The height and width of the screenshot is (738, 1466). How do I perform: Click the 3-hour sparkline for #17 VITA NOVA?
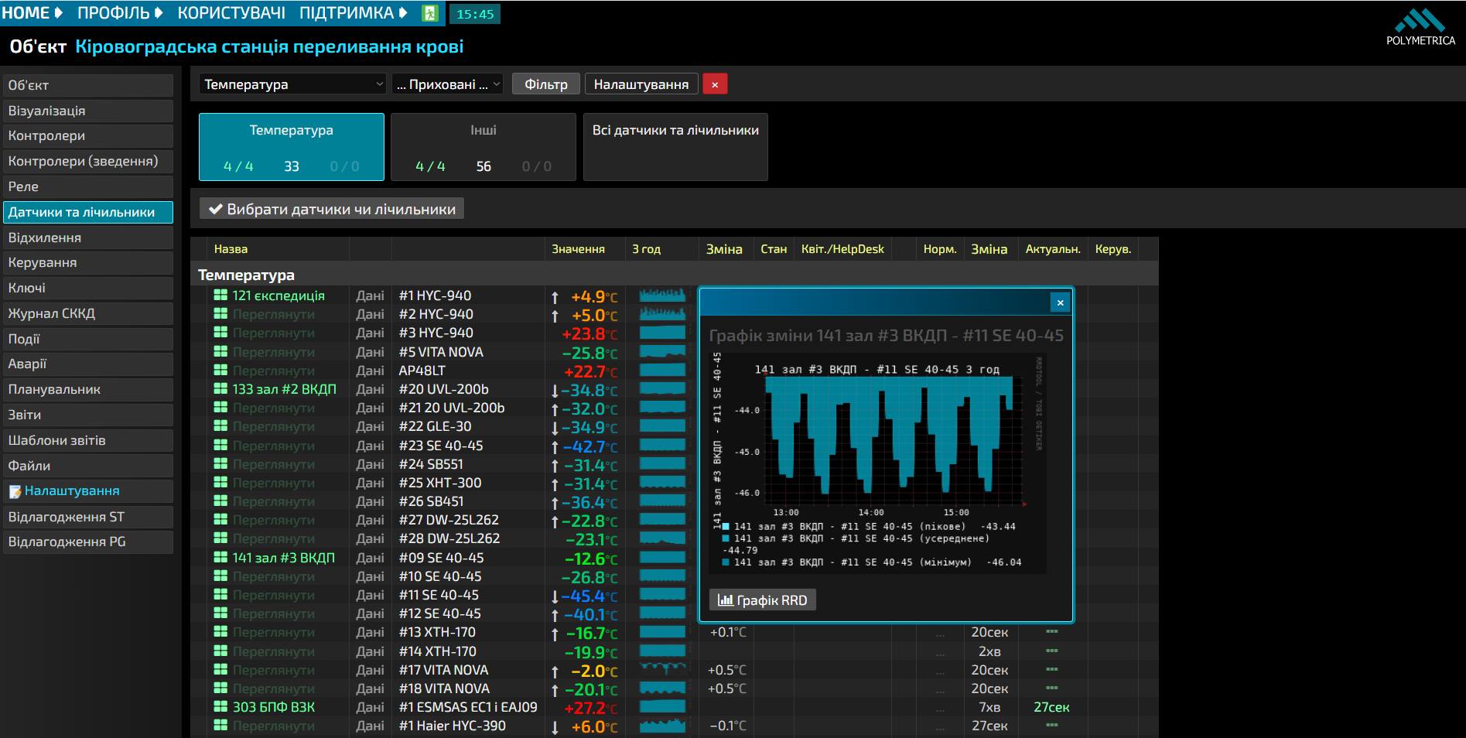tap(662, 670)
